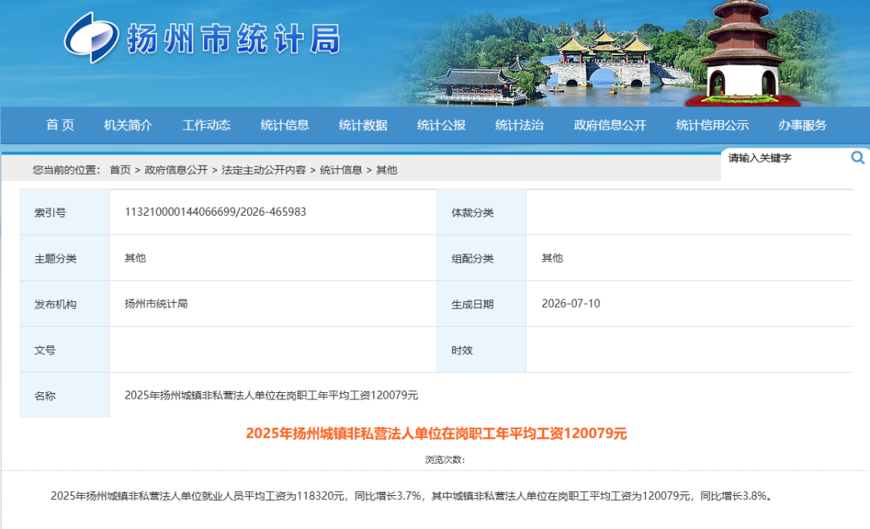Click the 文号 label cell

point(64,350)
